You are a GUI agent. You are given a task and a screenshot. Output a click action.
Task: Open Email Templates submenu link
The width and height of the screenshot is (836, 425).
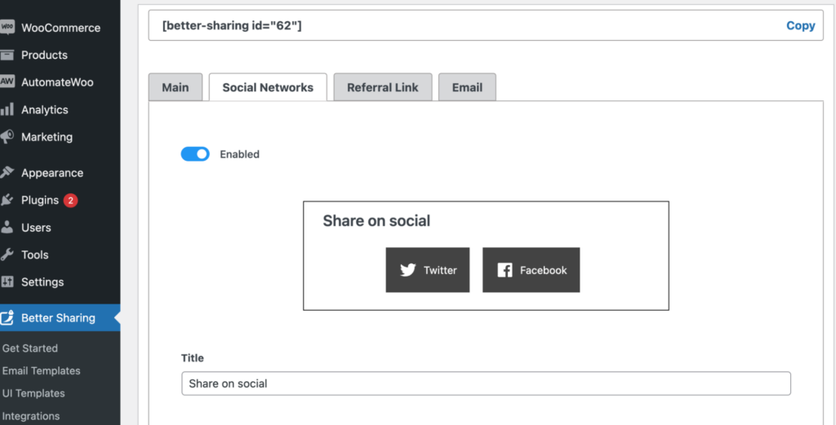tap(42, 370)
